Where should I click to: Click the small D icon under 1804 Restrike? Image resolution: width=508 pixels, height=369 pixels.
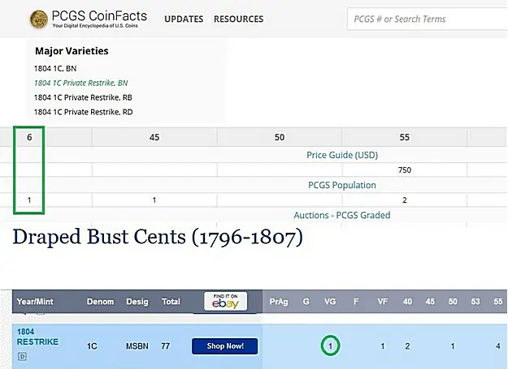(21, 356)
